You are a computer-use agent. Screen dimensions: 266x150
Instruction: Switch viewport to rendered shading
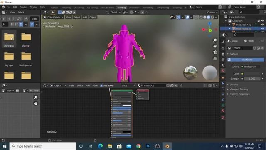(212, 17)
